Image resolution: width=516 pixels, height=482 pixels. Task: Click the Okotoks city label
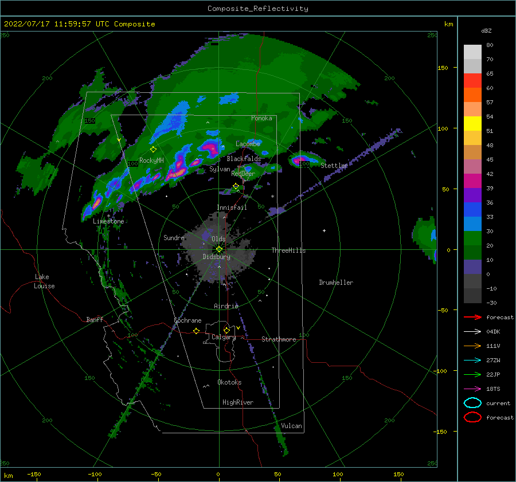(x=229, y=382)
